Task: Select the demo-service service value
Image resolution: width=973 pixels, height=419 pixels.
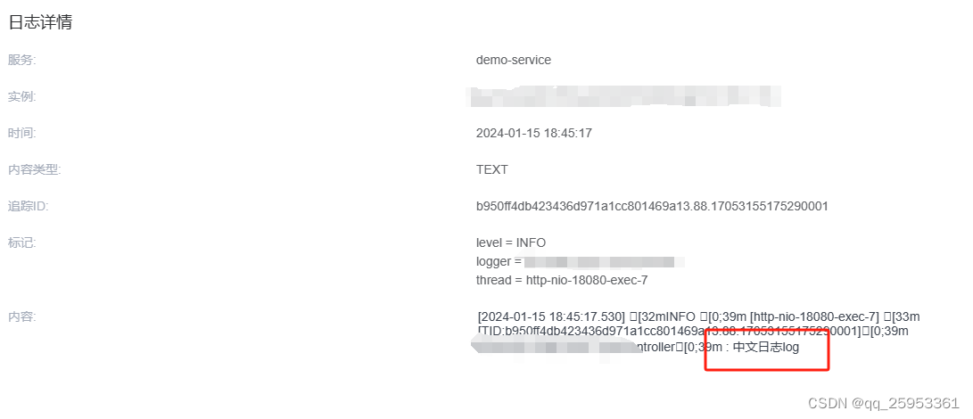Action: pos(513,61)
